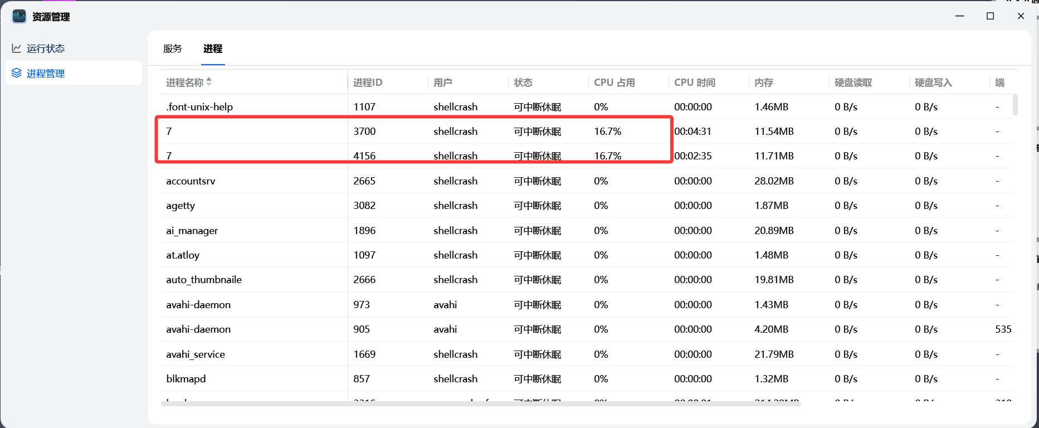The height and width of the screenshot is (428, 1039).
Task: Toggle the sort arrows next to 进程名称
Action: click(x=209, y=82)
